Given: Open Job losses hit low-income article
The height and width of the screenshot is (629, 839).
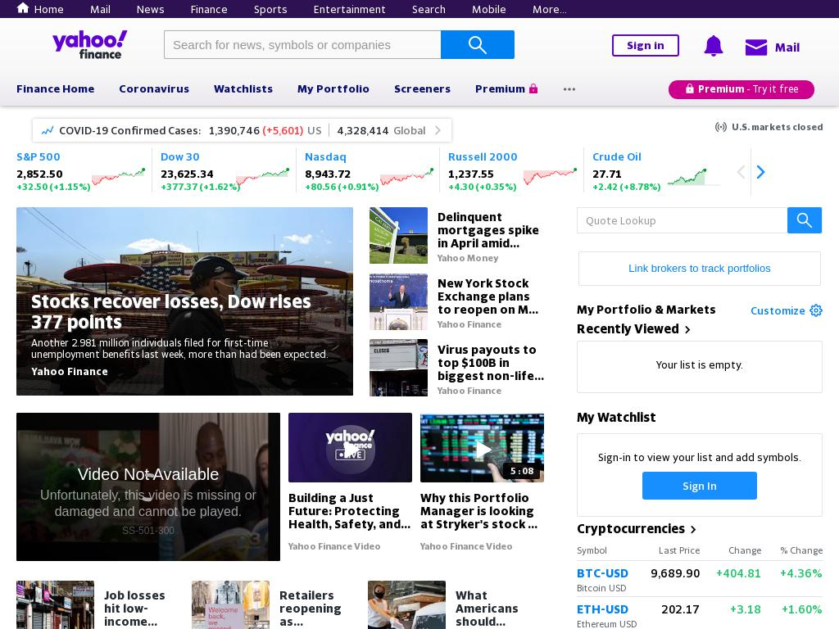Looking at the screenshot, I should click(x=134, y=609).
